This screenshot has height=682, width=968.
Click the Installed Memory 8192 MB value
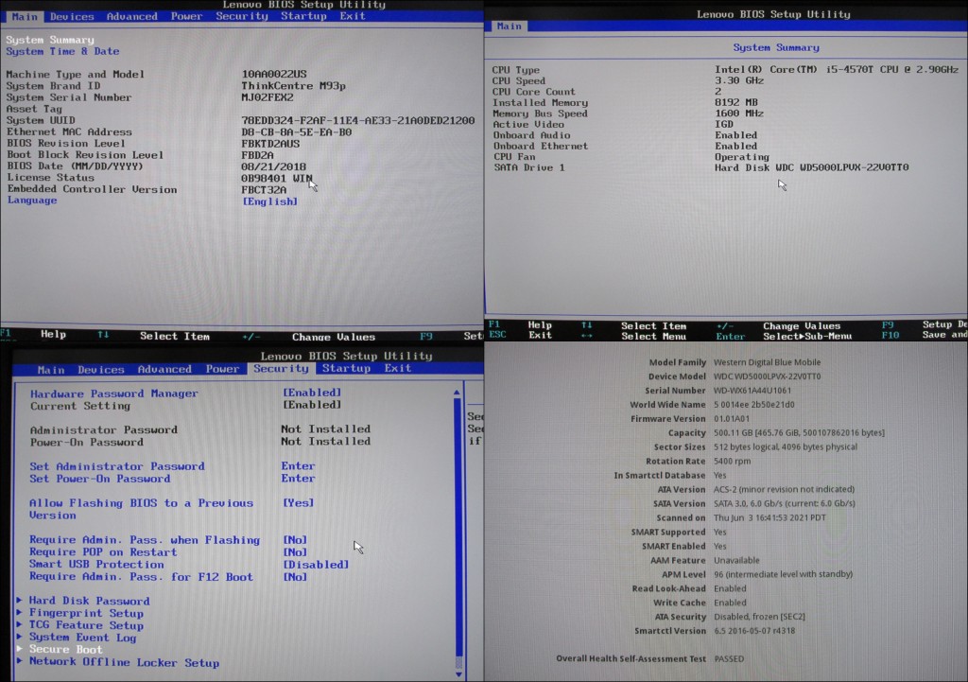[735, 102]
